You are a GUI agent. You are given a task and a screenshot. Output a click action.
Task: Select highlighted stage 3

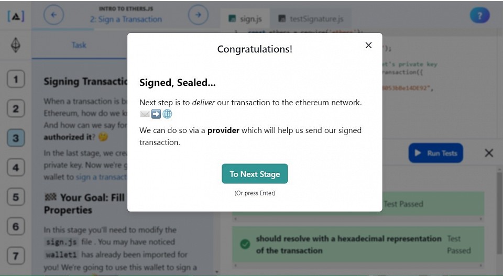tap(16, 138)
